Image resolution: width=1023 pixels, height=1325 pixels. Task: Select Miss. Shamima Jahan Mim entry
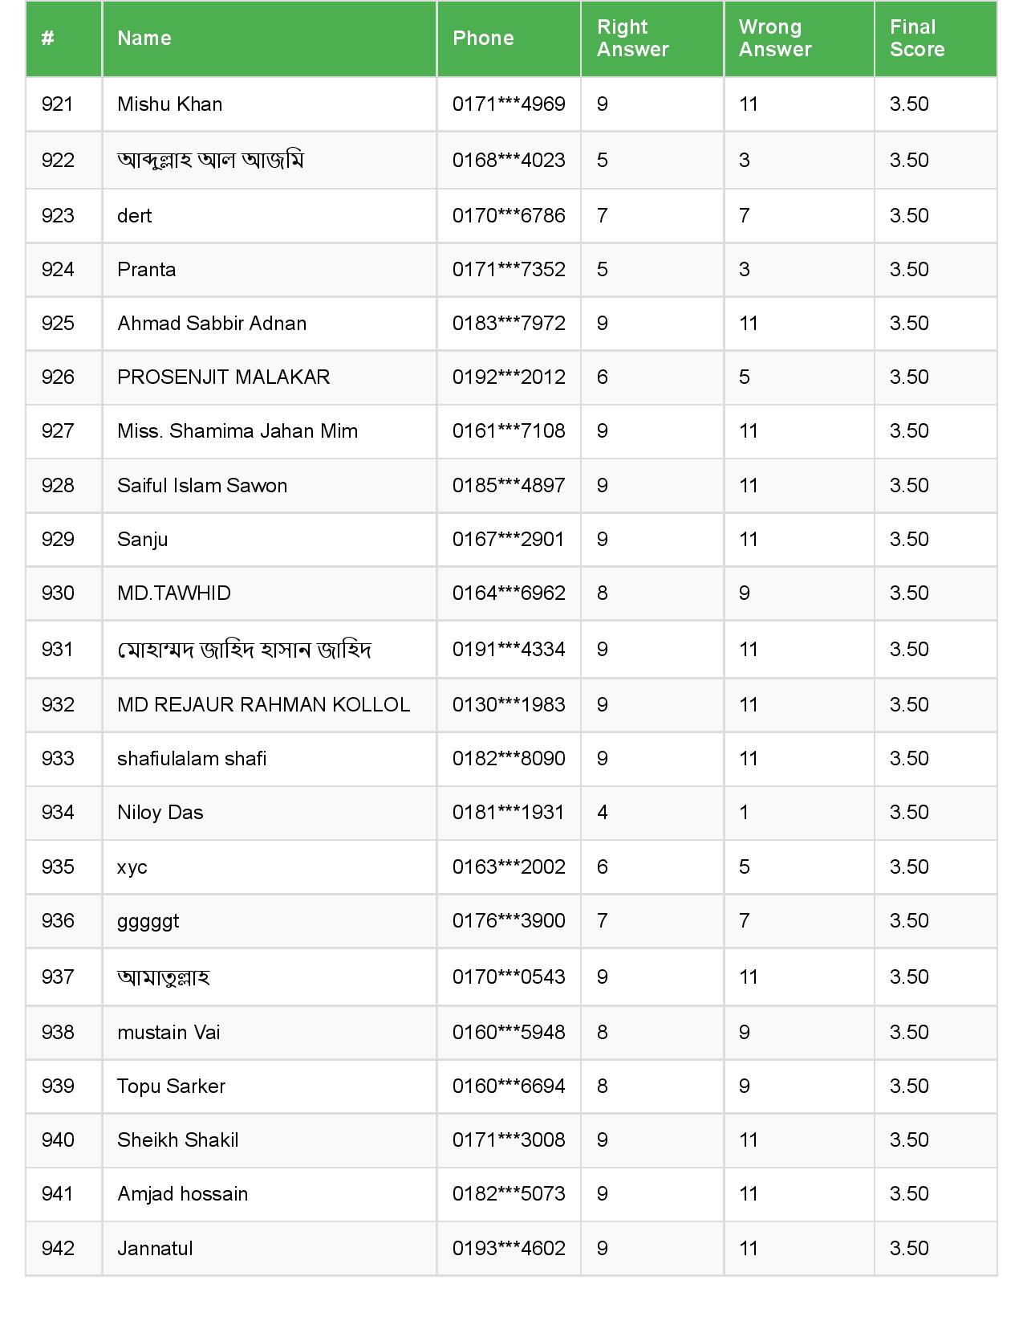click(x=237, y=431)
